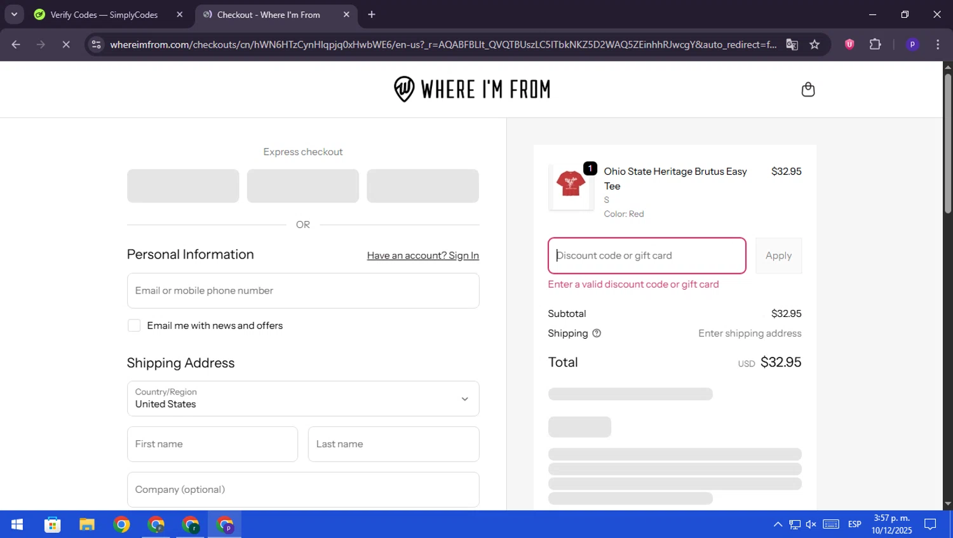Close the Verify Codes SimplyCodes tab
953x538 pixels.
coord(180,15)
